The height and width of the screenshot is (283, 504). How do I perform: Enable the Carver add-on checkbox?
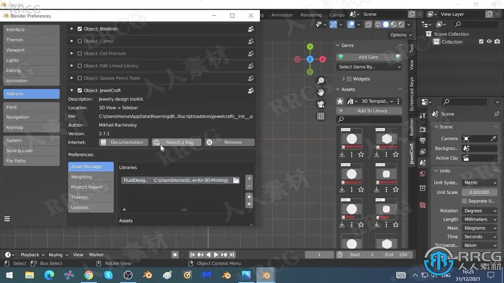(80, 41)
